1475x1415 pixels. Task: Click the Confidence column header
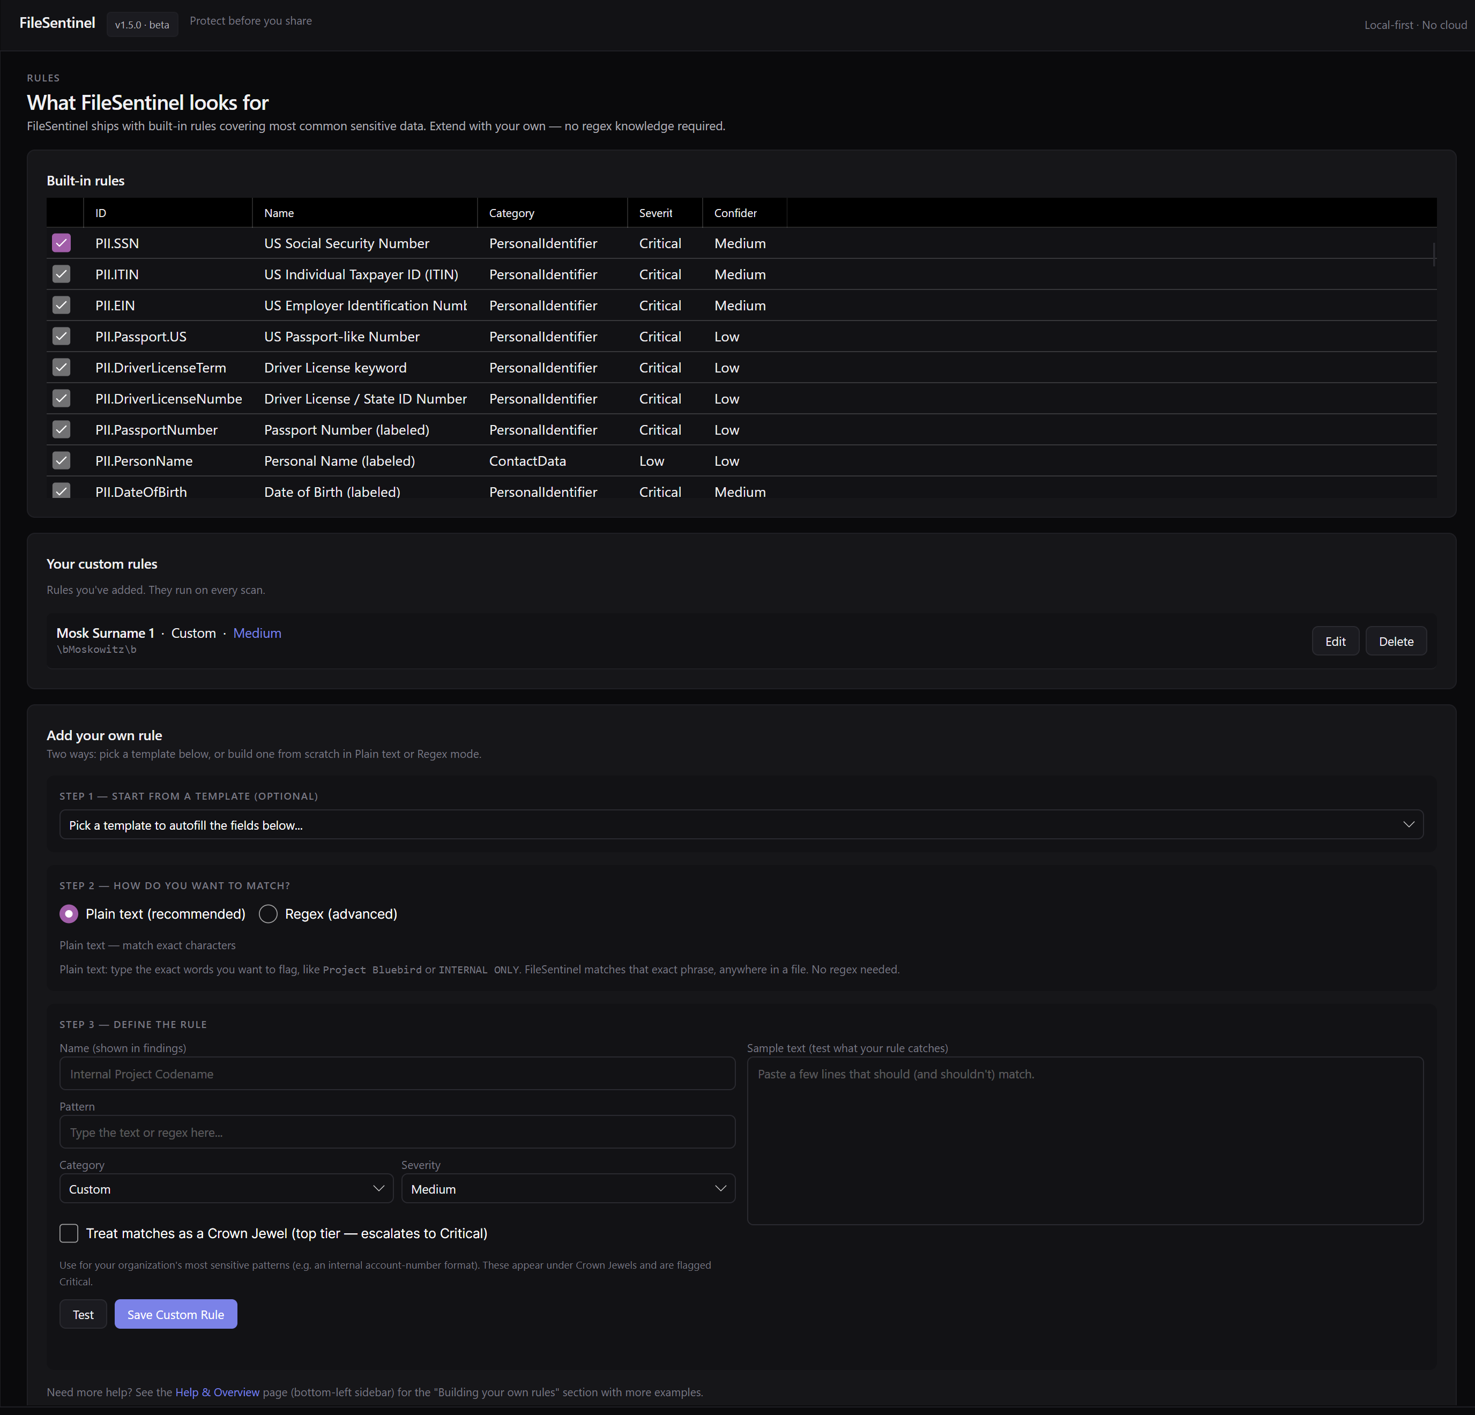745,213
